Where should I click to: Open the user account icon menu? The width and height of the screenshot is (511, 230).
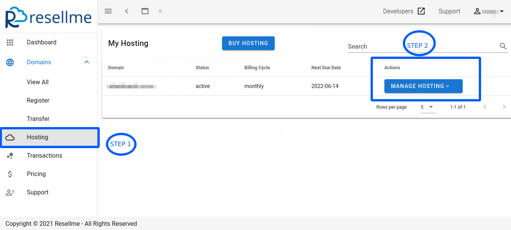point(477,11)
